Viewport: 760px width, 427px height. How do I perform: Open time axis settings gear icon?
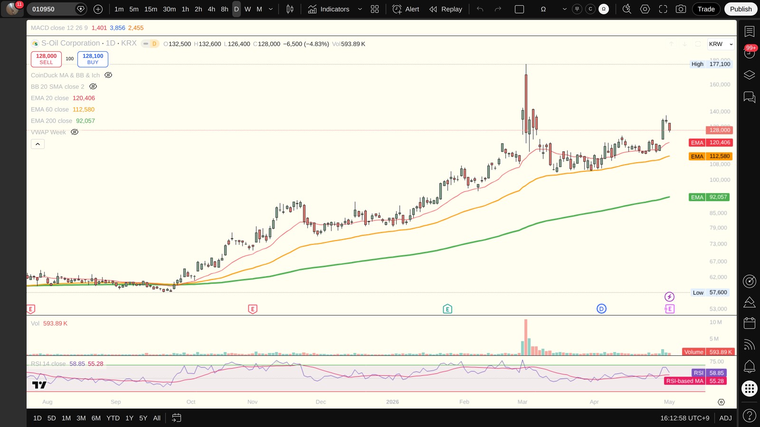pyautogui.click(x=721, y=402)
